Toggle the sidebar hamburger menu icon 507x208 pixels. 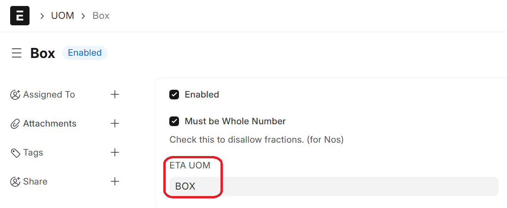pyautogui.click(x=17, y=53)
